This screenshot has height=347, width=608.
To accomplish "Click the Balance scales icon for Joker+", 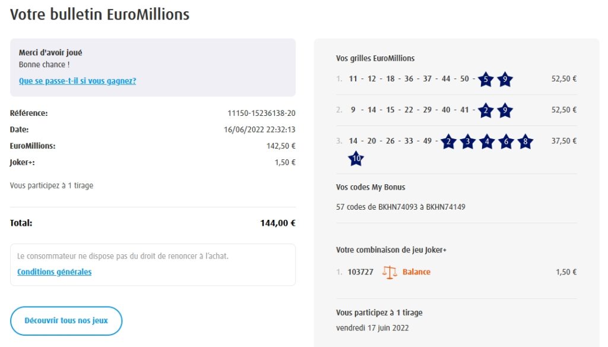I will pyautogui.click(x=389, y=272).
